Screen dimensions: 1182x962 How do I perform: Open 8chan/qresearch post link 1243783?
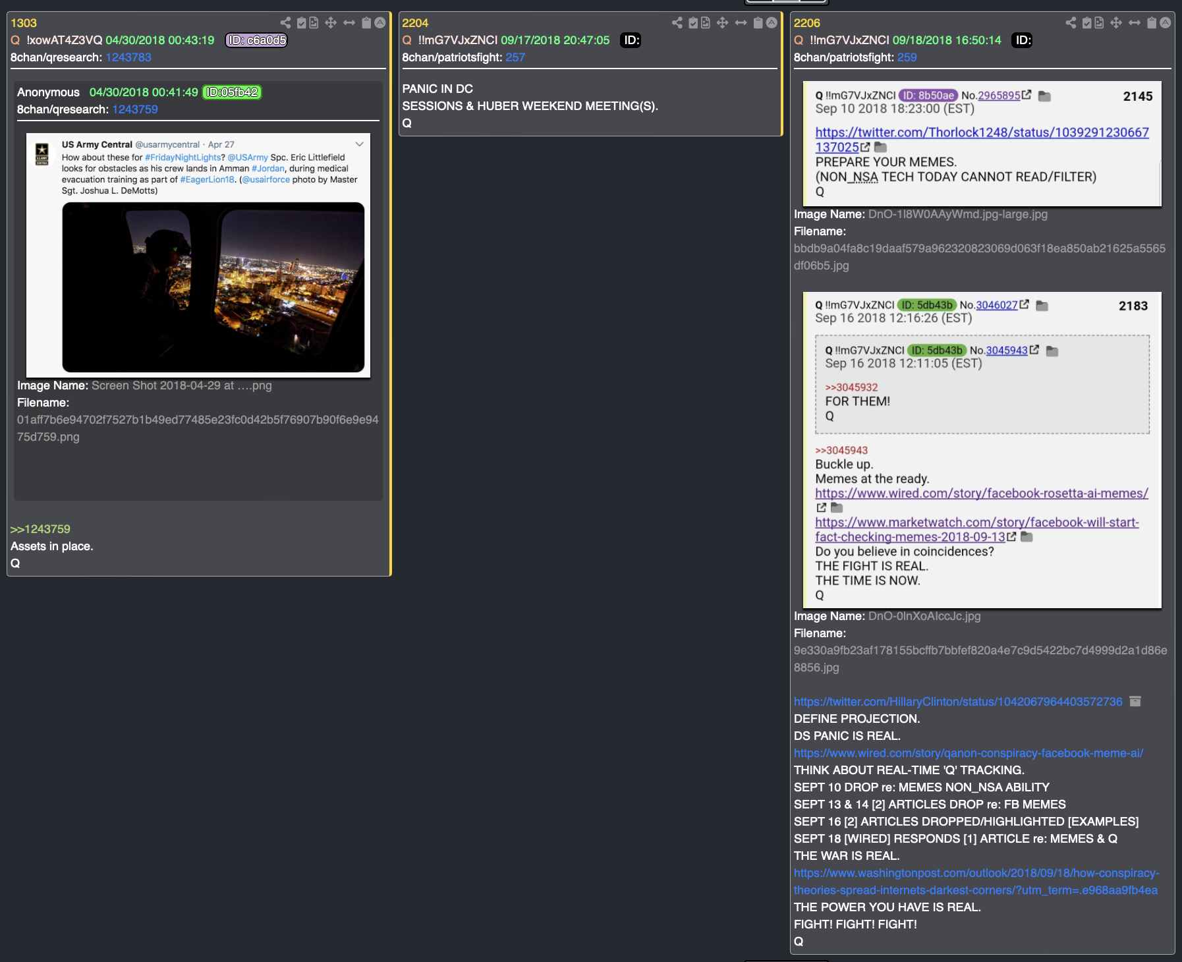[128, 57]
